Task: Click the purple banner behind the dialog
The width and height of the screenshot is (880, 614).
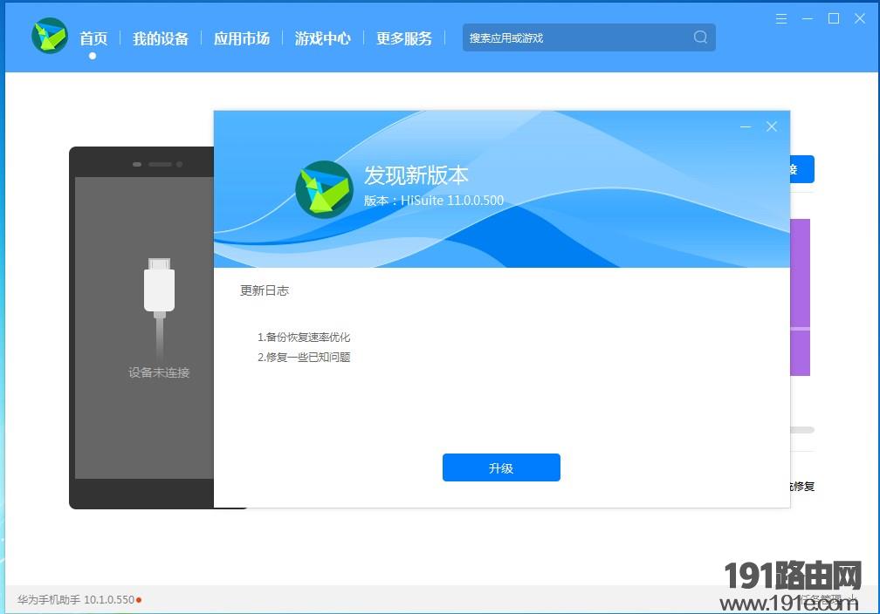Action: 801,297
